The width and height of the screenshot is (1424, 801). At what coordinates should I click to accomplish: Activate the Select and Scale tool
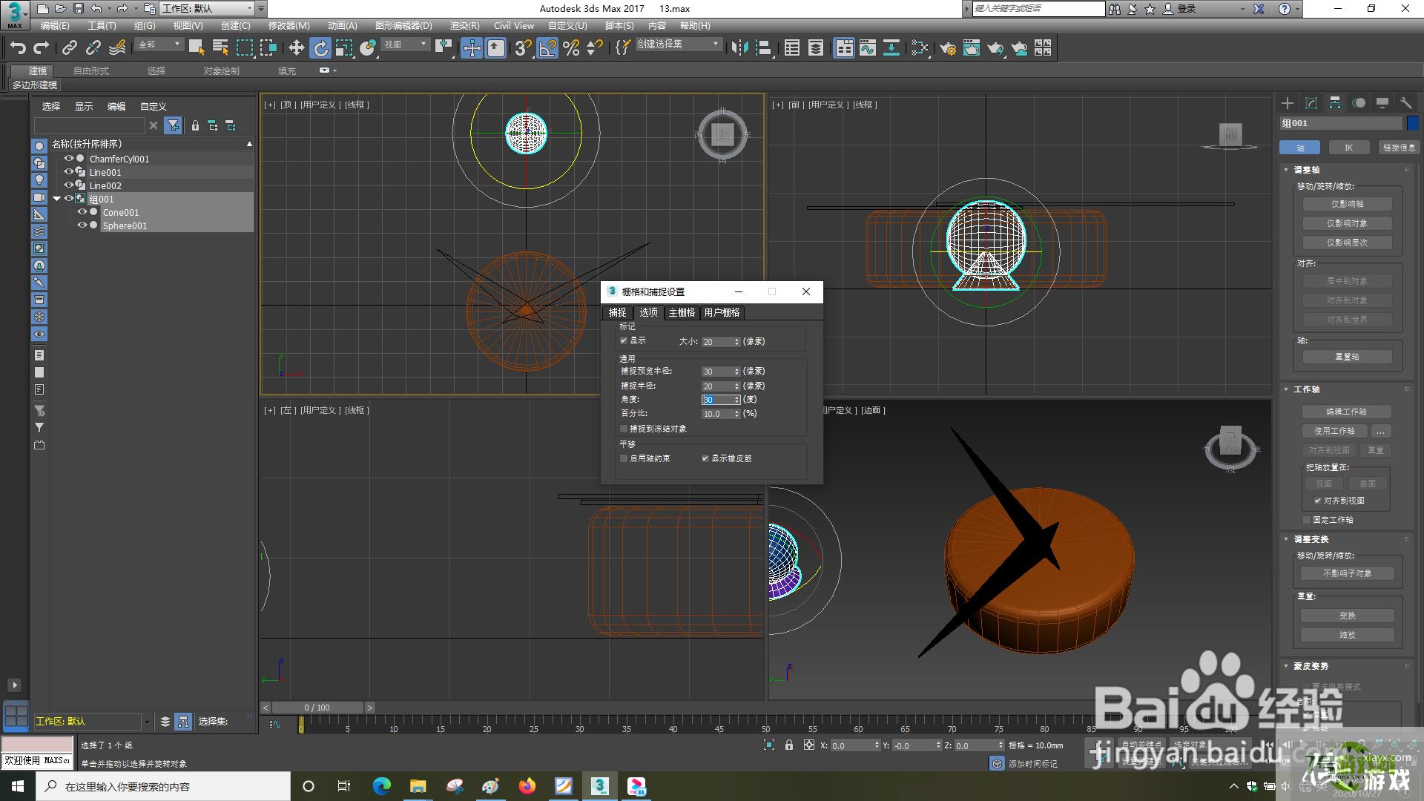pos(344,48)
